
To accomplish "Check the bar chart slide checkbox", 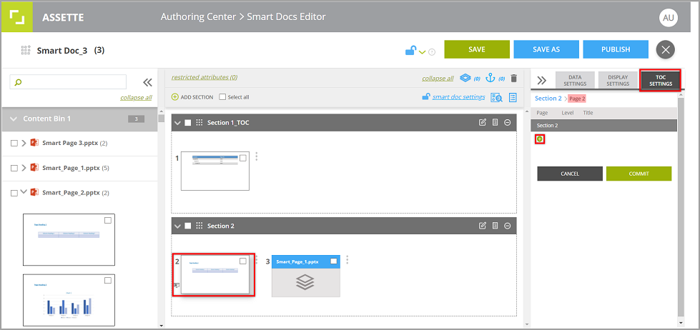I will pyautogui.click(x=107, y=281).
